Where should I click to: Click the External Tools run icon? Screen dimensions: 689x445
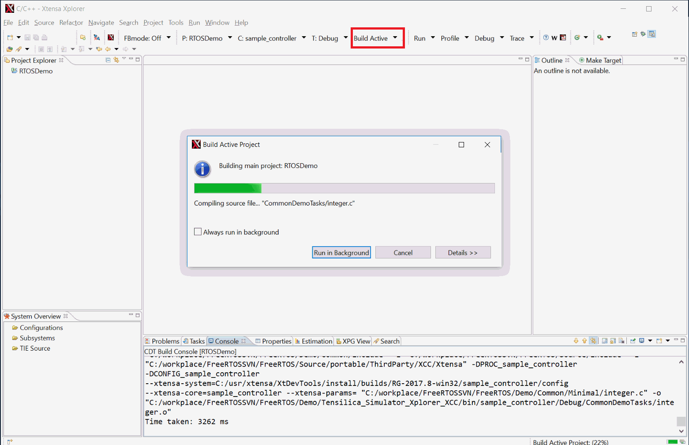(600, 37)
